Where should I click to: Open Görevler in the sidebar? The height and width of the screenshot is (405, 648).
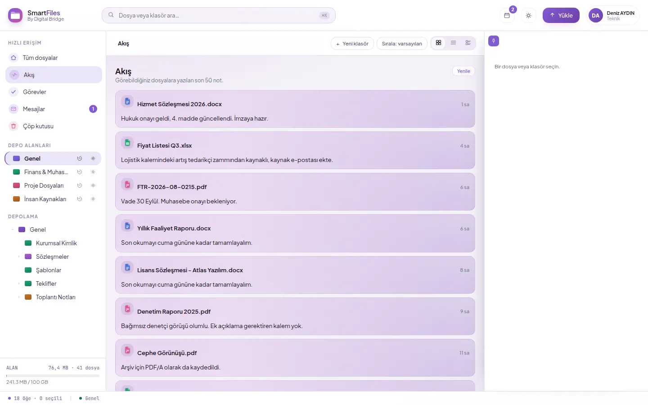point(54,92)
